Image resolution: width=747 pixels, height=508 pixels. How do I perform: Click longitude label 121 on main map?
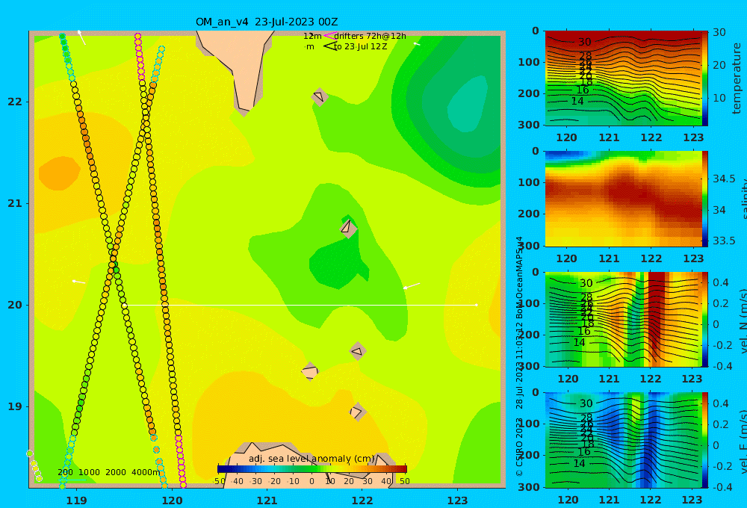click(267, 501)
